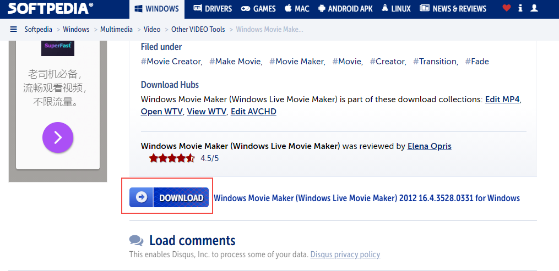Open the user account icon

tap(534, 8)
